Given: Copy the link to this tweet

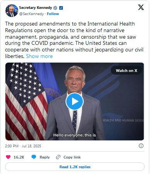Looking at the screenshot, I should (72, 157).
